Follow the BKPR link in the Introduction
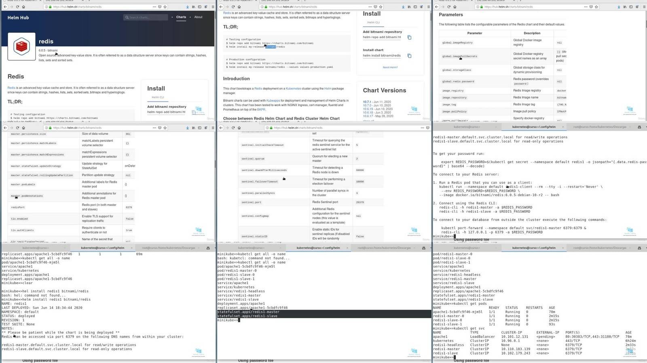Screen dimensions: 647x363 pos(261,109)
